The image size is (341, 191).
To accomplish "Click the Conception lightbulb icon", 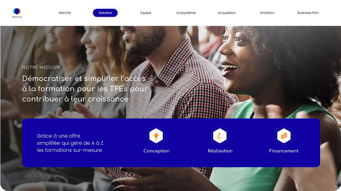I will 156,136.
